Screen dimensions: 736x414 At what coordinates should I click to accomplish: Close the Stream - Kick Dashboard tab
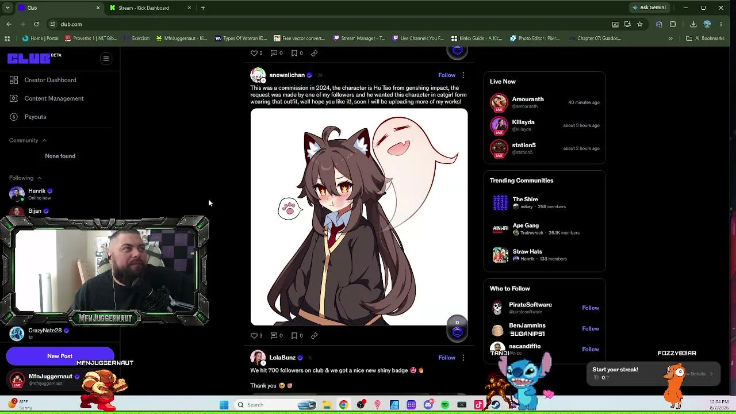click(x=189, y=8)
